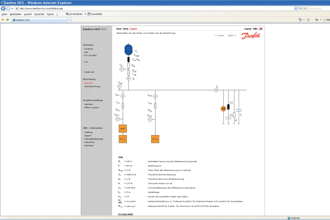330x220 pixels.
Task: Switch language using the UK flag icon
Action: pos(261,29)
